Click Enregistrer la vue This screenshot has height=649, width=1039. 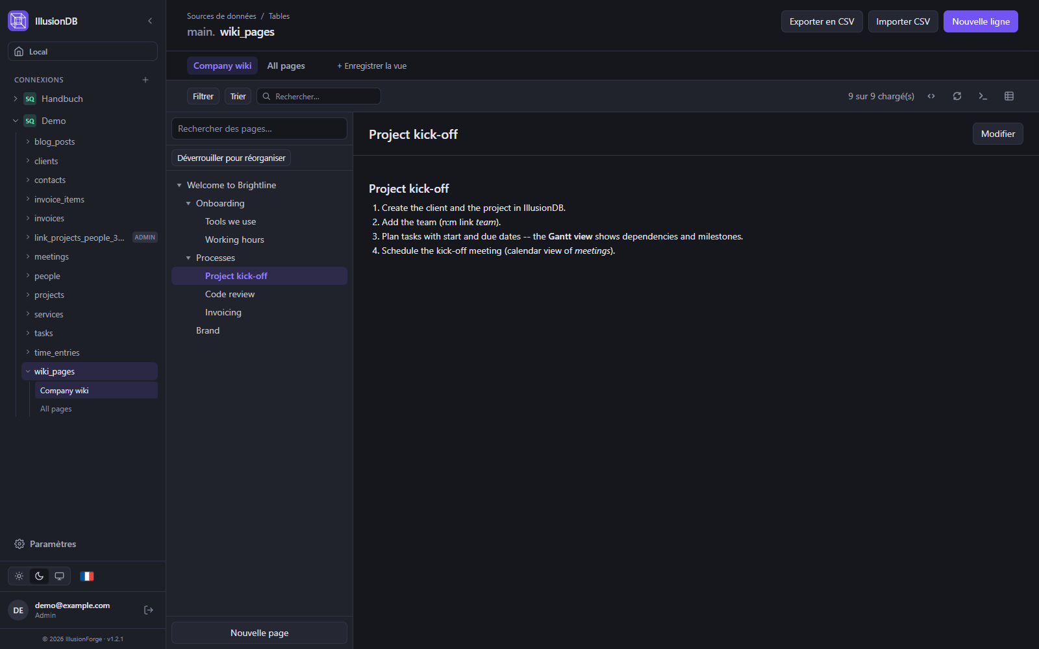click(371, 66)
